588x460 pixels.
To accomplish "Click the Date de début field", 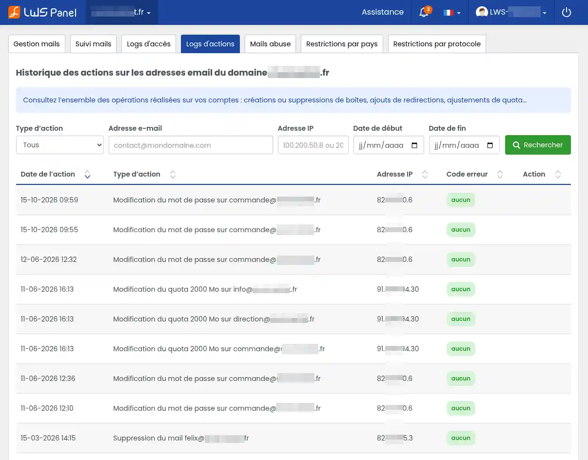I will (389, 145).
